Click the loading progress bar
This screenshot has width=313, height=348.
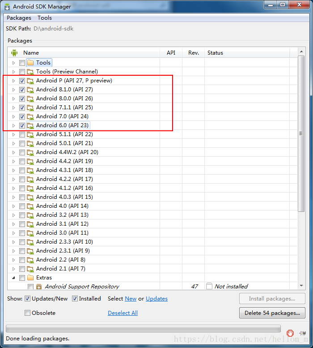coord(144,329)
